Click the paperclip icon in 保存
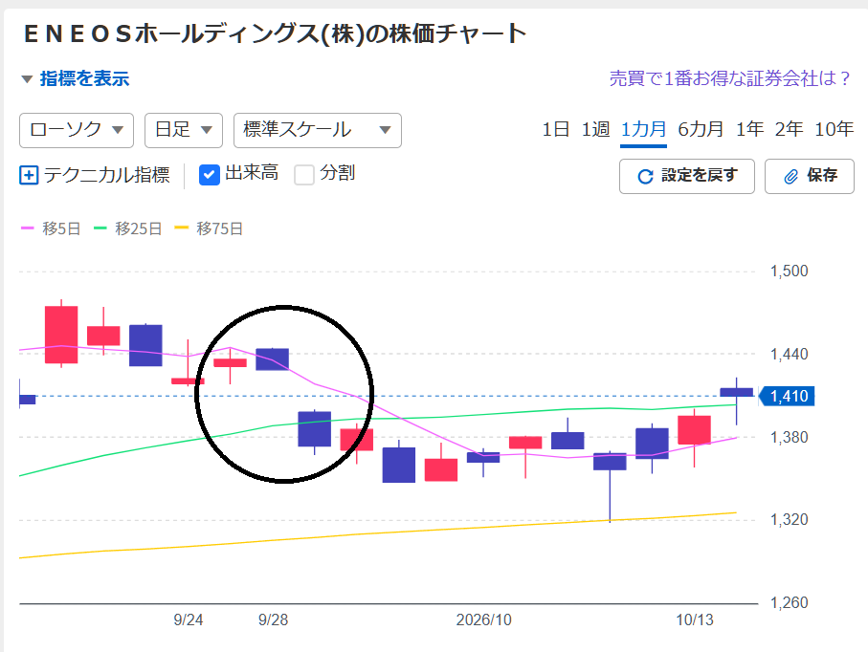 click(791, 177)
